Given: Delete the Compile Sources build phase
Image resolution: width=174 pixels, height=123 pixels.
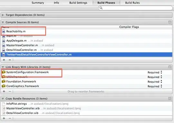Looking at the screenshot, I should pyautogui.click(x=170, y=22).
